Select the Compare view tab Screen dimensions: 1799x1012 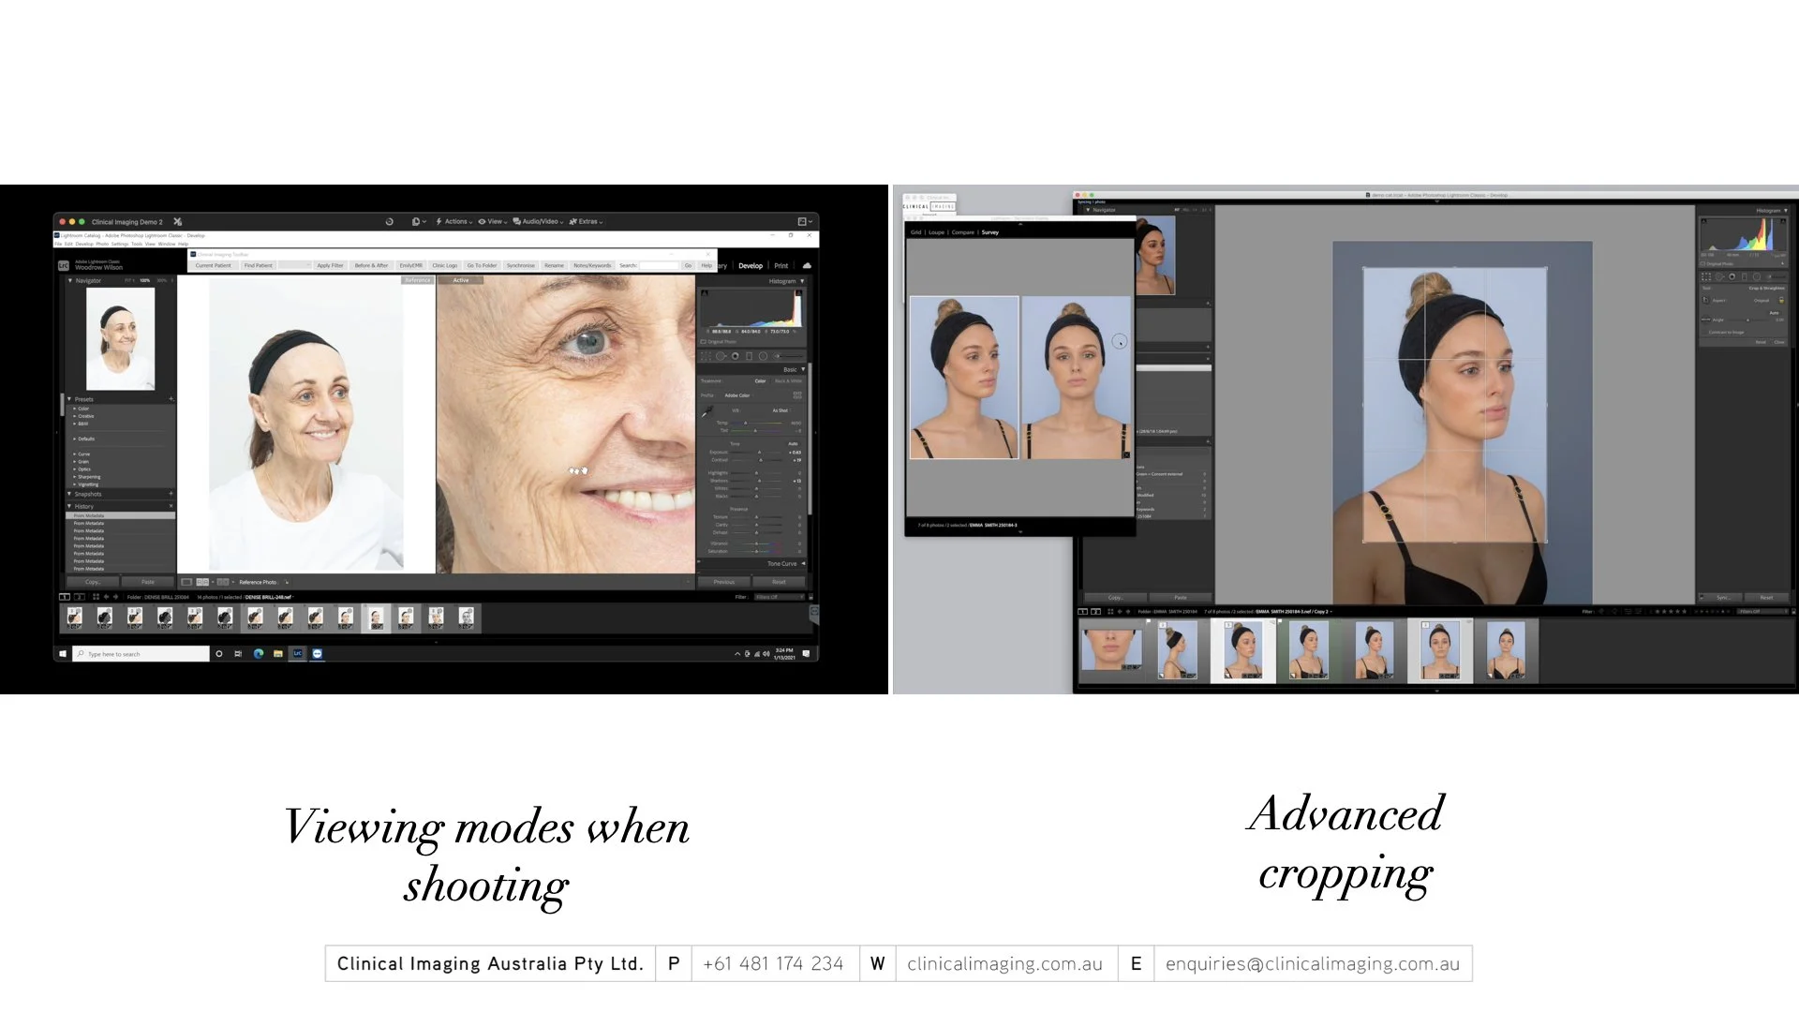pos(962,232)
